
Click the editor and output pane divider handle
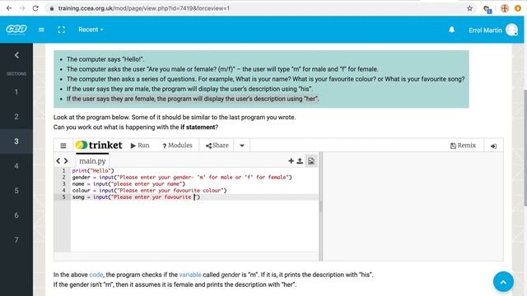click(x=320, y=206)
